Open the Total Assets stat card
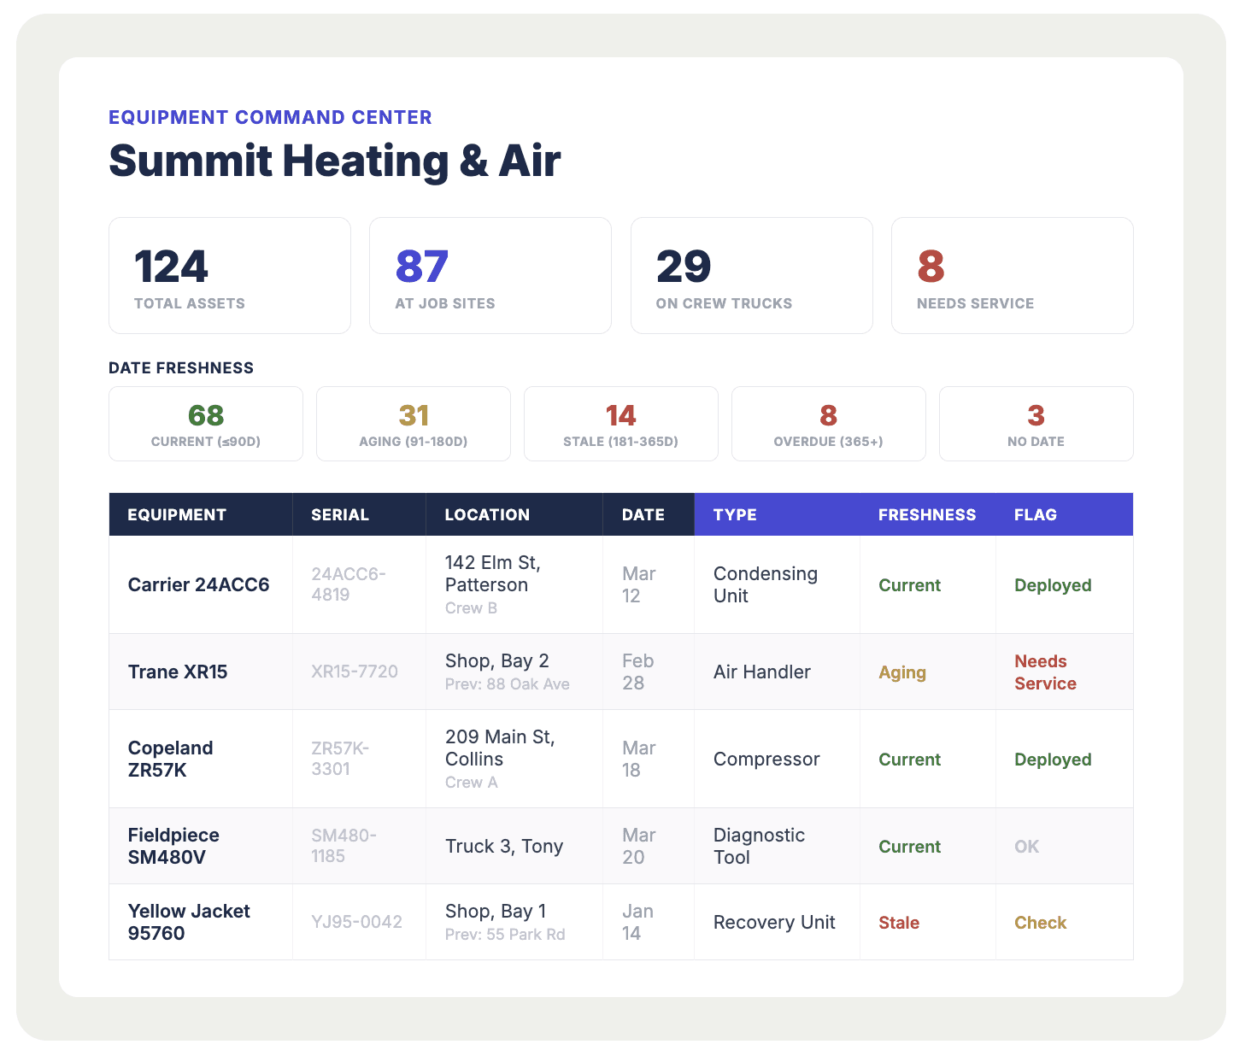 [x=229, y=275]
